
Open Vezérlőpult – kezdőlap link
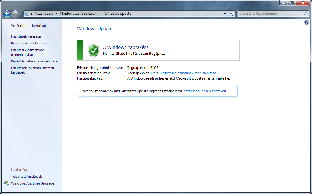coord(28,26)
